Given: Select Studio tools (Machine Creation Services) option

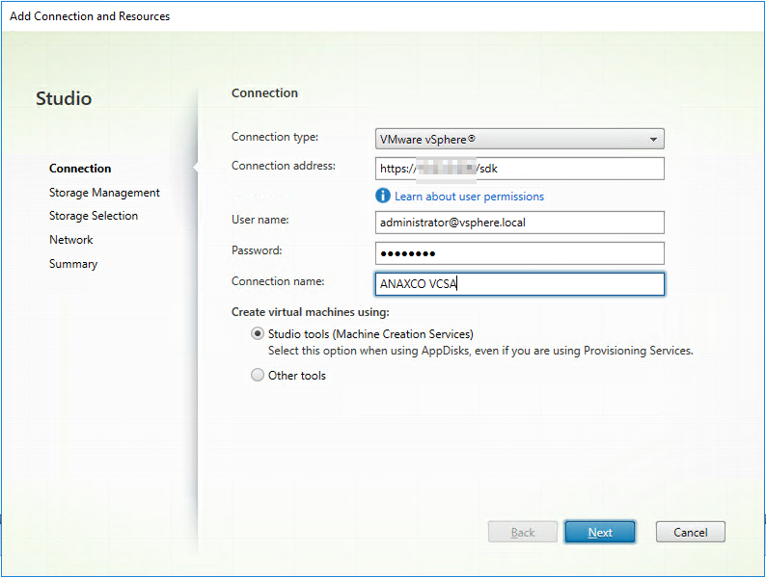Looking at the screenshot, I should (258, 333).
